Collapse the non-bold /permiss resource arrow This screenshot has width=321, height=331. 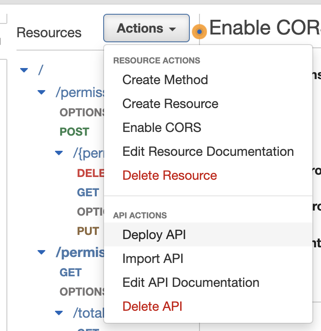(42, 92)
